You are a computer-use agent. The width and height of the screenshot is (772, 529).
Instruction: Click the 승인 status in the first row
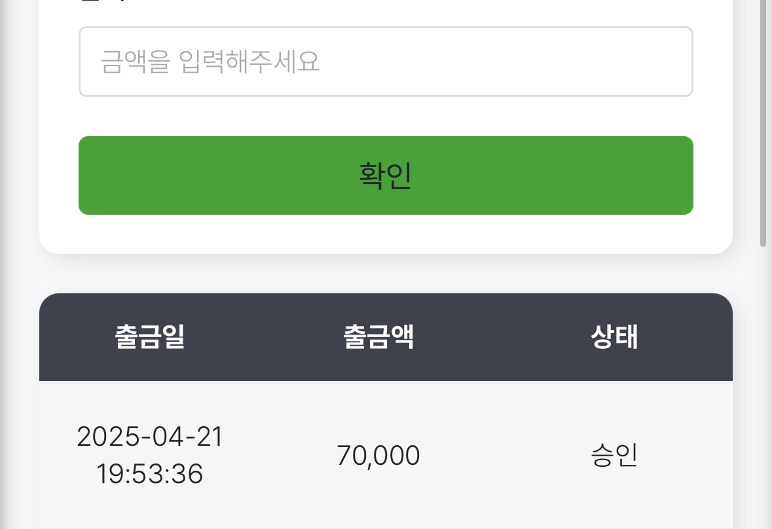(614, 456)
